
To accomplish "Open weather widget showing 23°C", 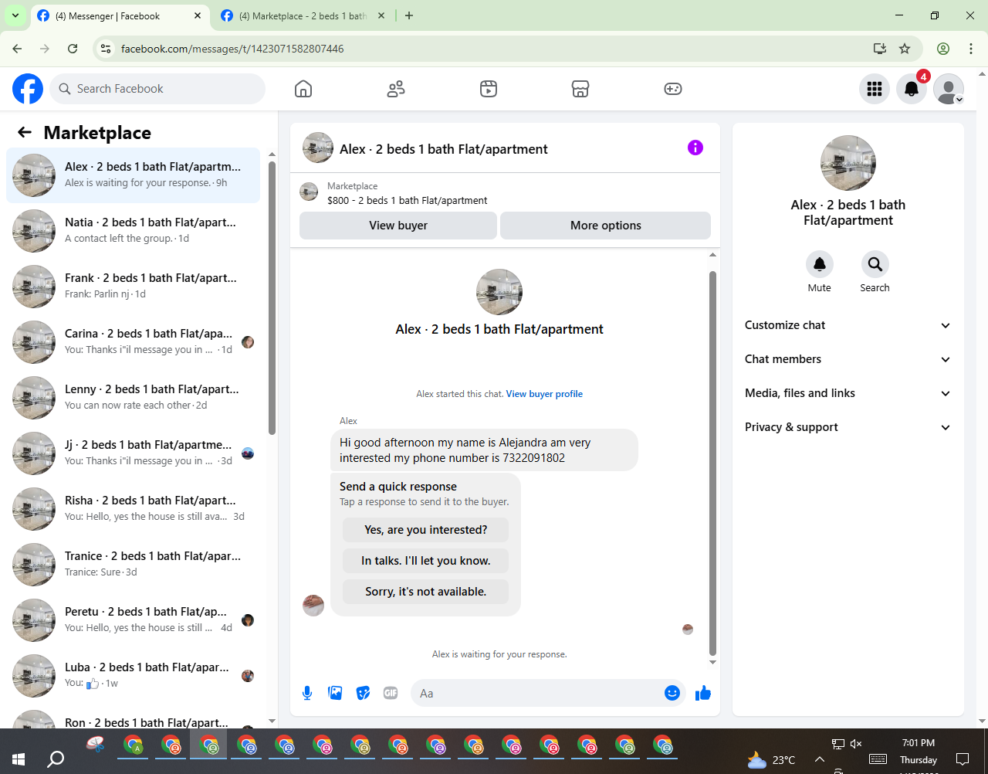I will (770, 760).
